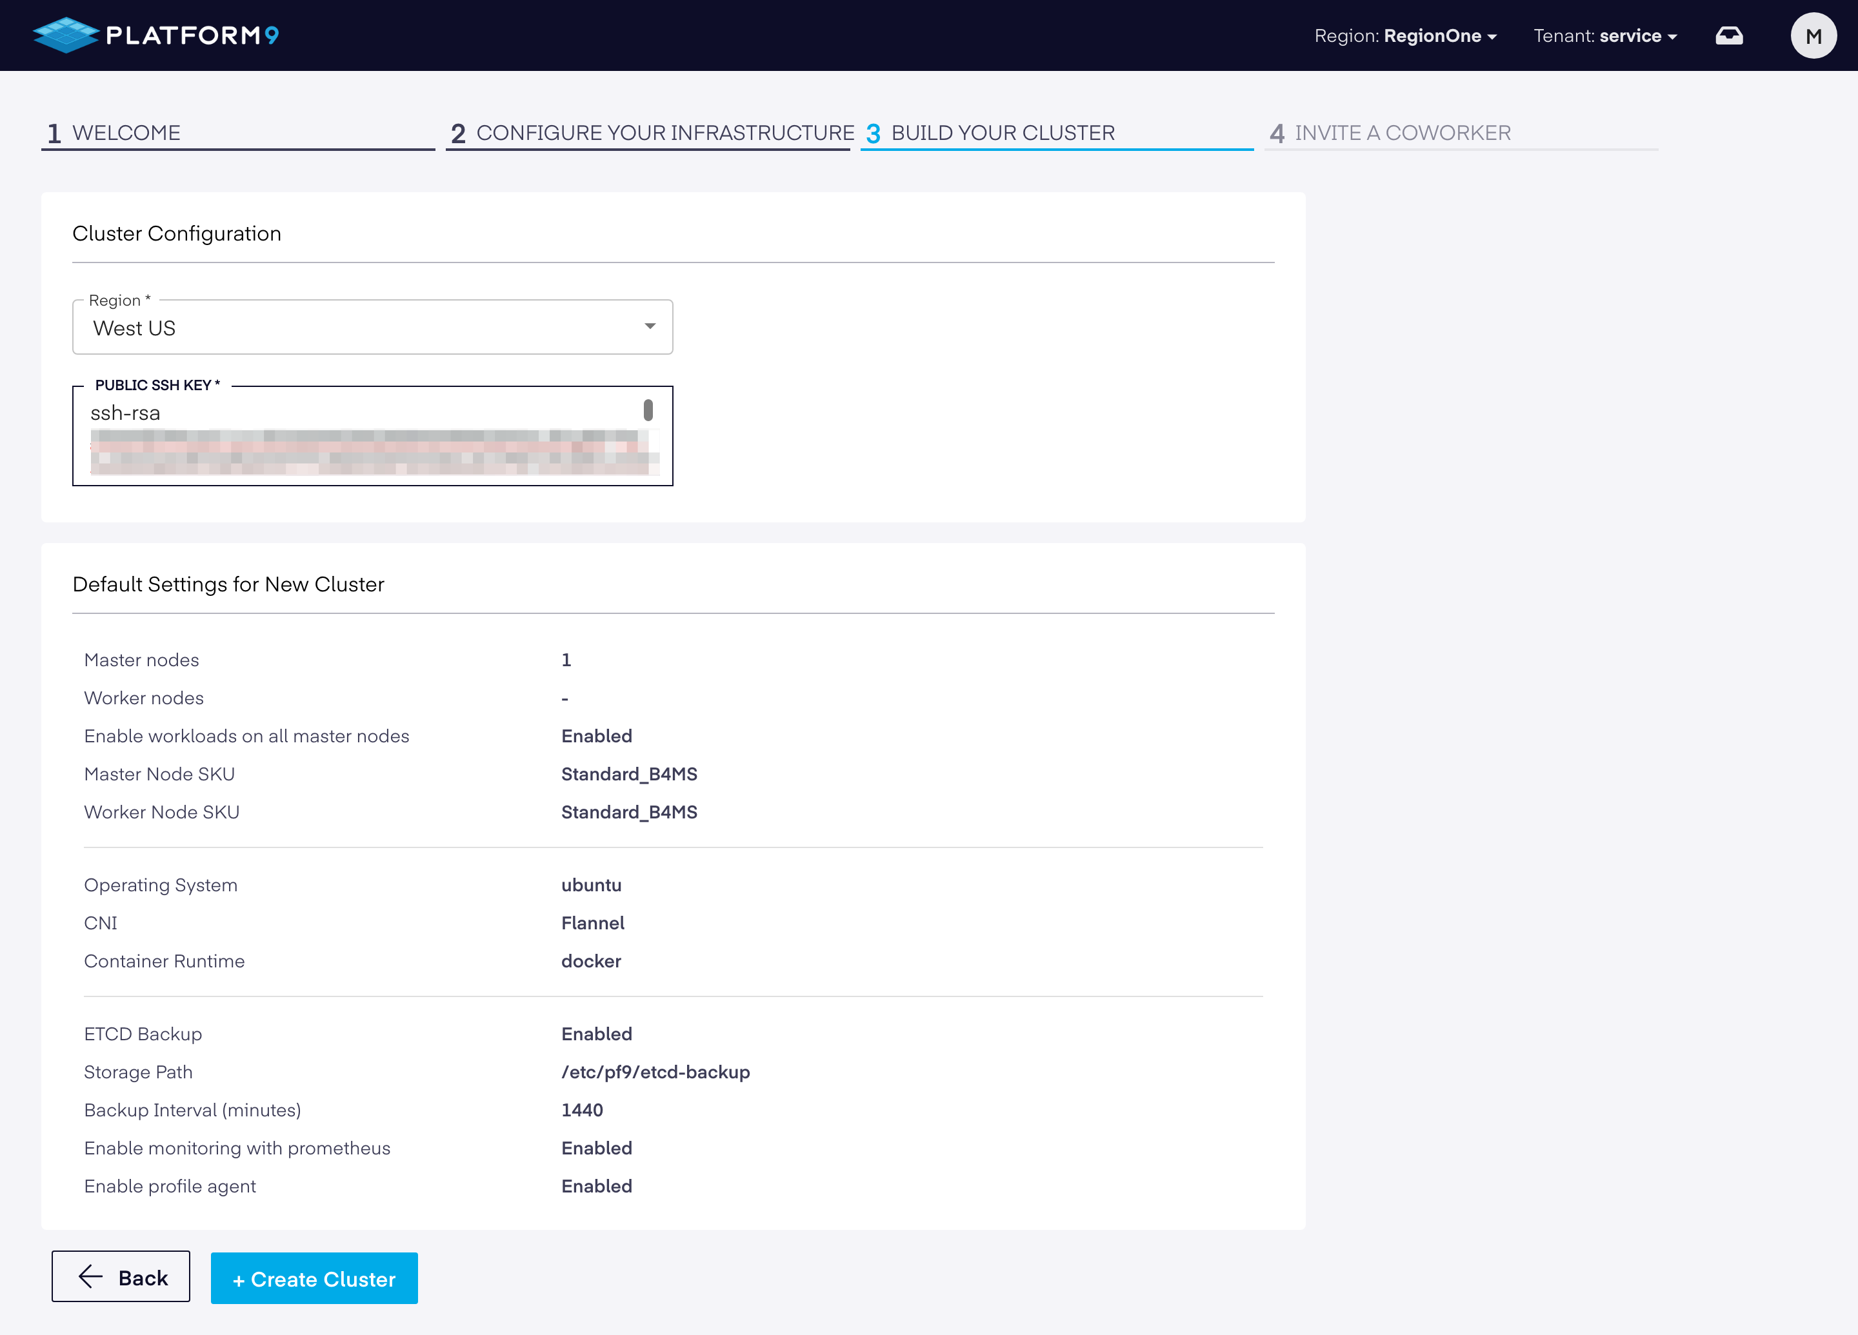1858x1335 pixels.
Task: Click the SSH key textarea scrollbar
Action: [648, 410]
